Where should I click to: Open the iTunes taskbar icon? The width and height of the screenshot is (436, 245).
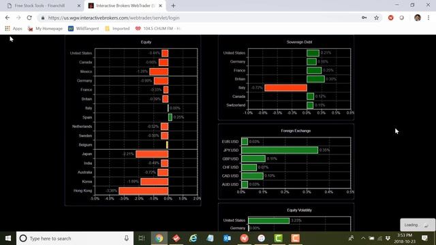(x=261, y=238)
